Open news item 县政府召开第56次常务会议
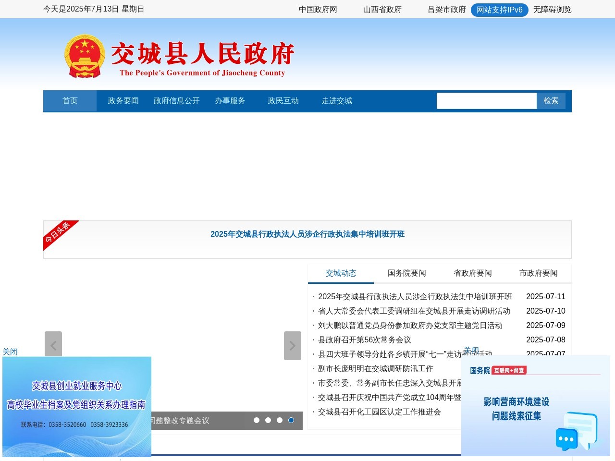 (364, 340)
